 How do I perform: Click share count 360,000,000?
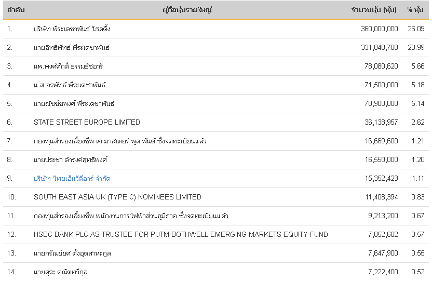380,29
